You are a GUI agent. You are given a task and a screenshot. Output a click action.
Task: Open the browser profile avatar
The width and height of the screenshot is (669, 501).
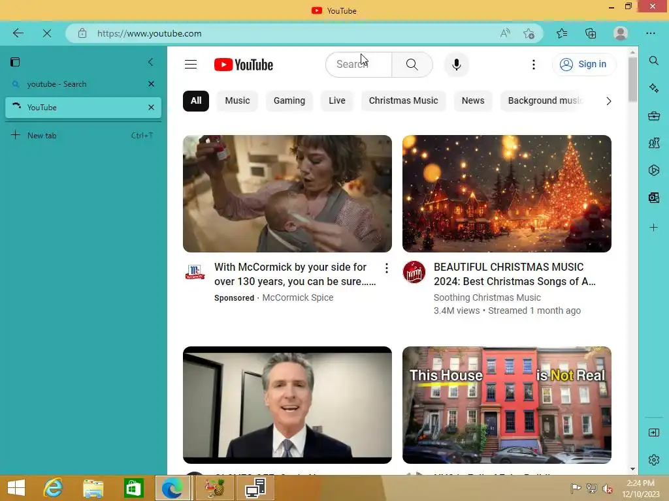point(621,33)
